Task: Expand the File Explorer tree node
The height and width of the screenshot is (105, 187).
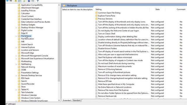Action: click(16, 36)
